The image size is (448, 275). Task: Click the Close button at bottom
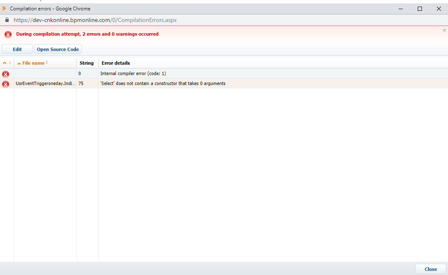pyautogui.click(x=431, y=269)
